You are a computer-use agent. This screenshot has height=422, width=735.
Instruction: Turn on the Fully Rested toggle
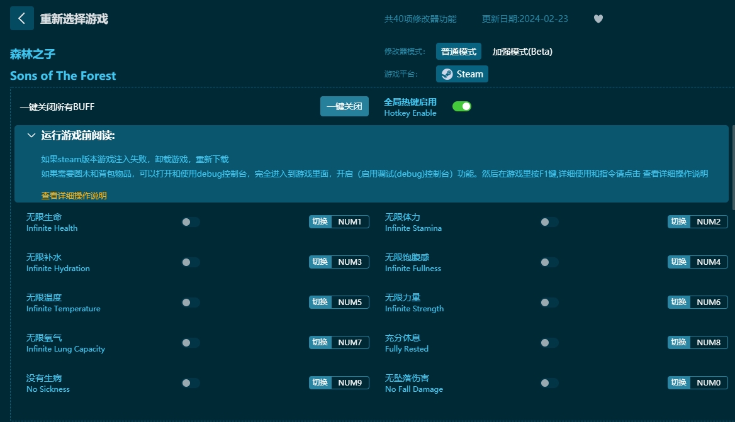(x=549, y=342)
